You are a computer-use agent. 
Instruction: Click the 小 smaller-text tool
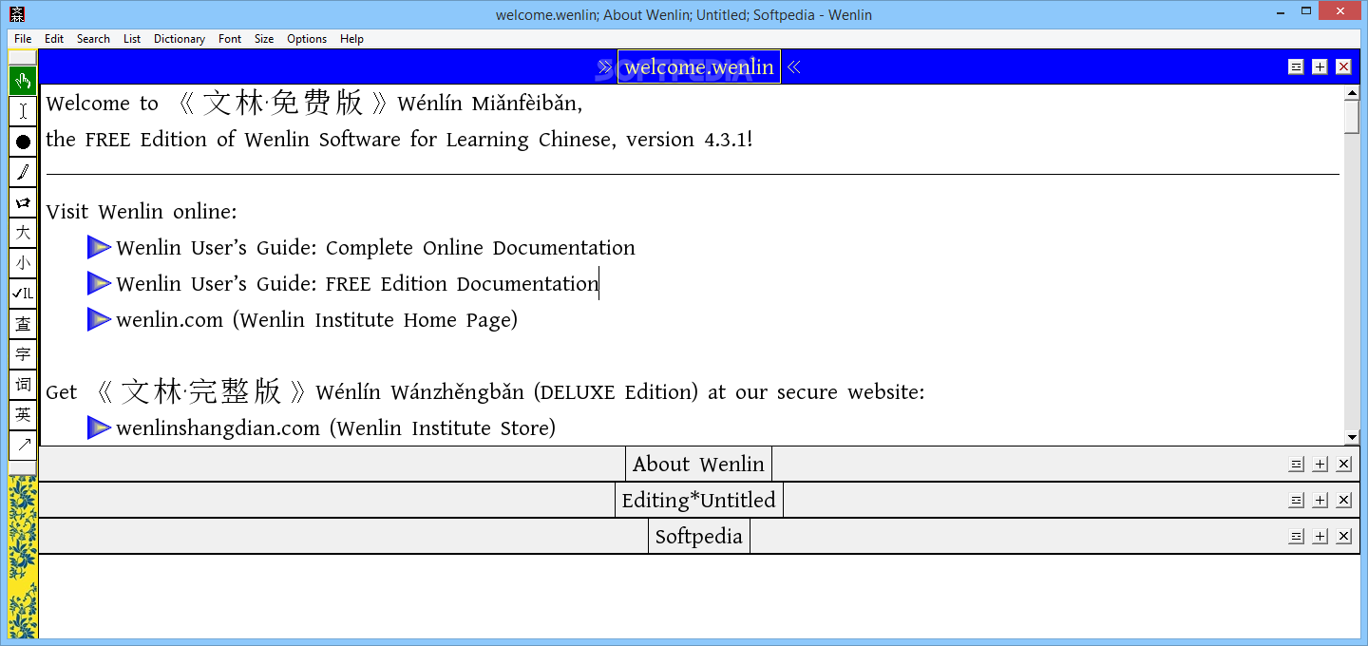click(x=23, y=263)
